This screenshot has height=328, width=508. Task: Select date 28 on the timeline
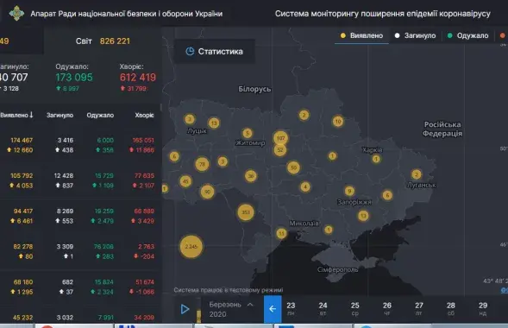(x=451, y=308)
